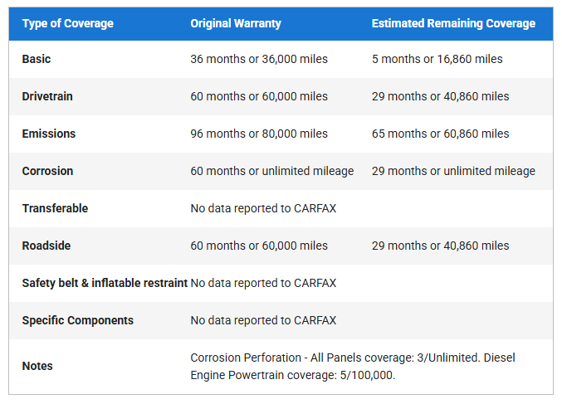The height and width of the screenshot is (404, 562).
Task: Select '65 months or 60,860 miles' value
Action: tap(440, 134)
